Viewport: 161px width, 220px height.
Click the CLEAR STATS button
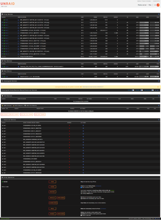(53, 203)
